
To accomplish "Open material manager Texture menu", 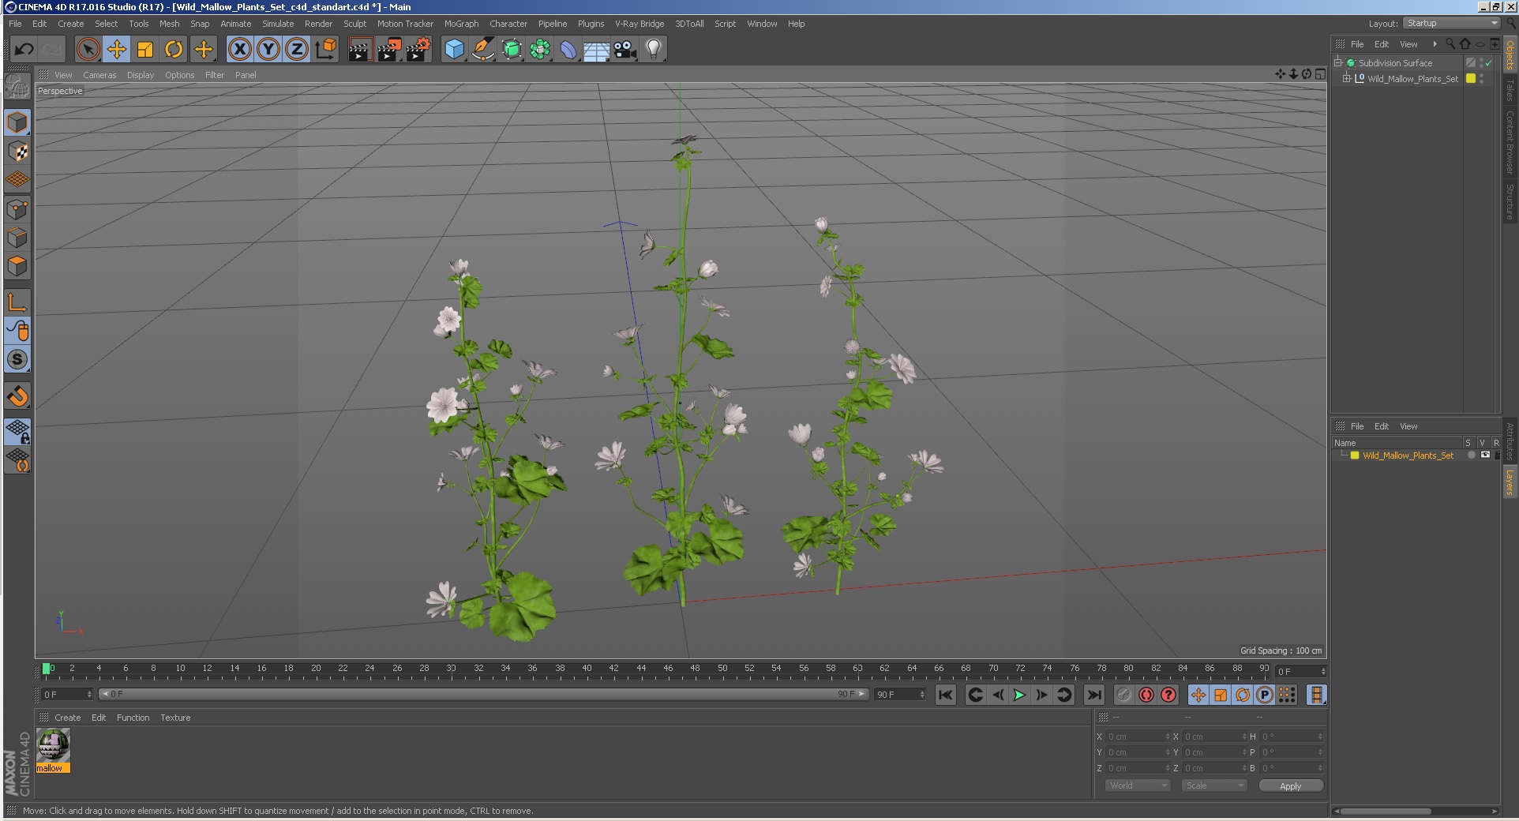I will click(x=175, y=718).
